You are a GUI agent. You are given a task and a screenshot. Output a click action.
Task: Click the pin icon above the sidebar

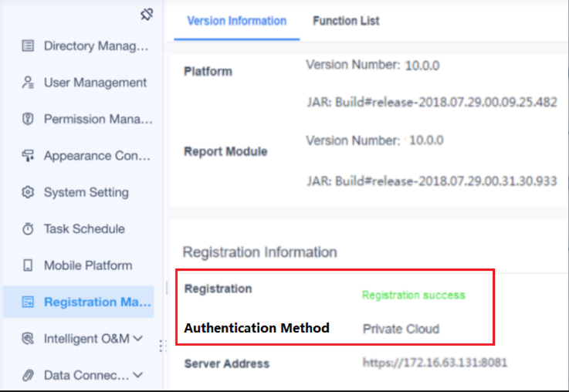coord(147,14)
